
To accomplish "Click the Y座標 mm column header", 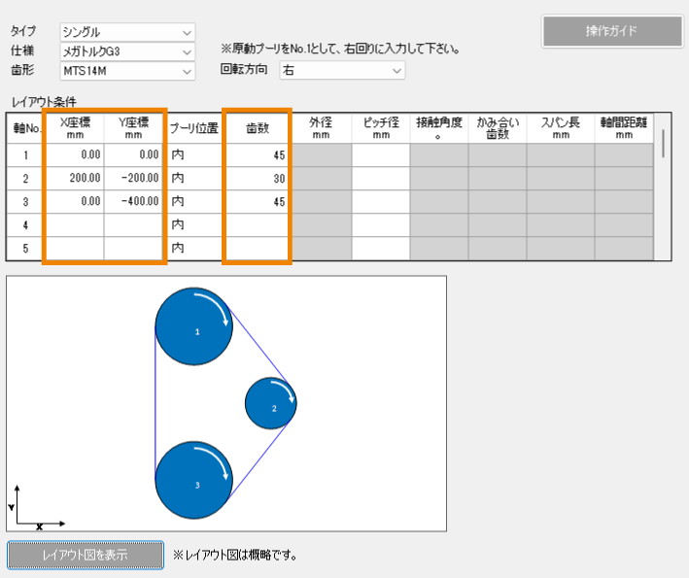I will [133, 128].
